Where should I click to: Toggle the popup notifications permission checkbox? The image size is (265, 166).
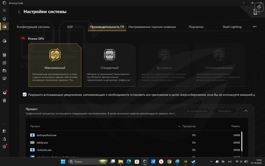pyautogui.click(x=25, y=95)
